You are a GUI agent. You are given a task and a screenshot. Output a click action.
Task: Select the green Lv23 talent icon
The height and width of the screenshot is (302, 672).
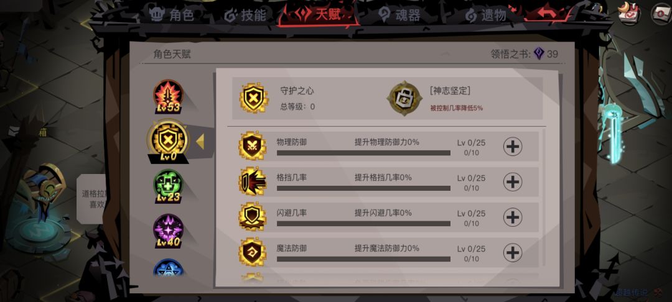(169, 186)
